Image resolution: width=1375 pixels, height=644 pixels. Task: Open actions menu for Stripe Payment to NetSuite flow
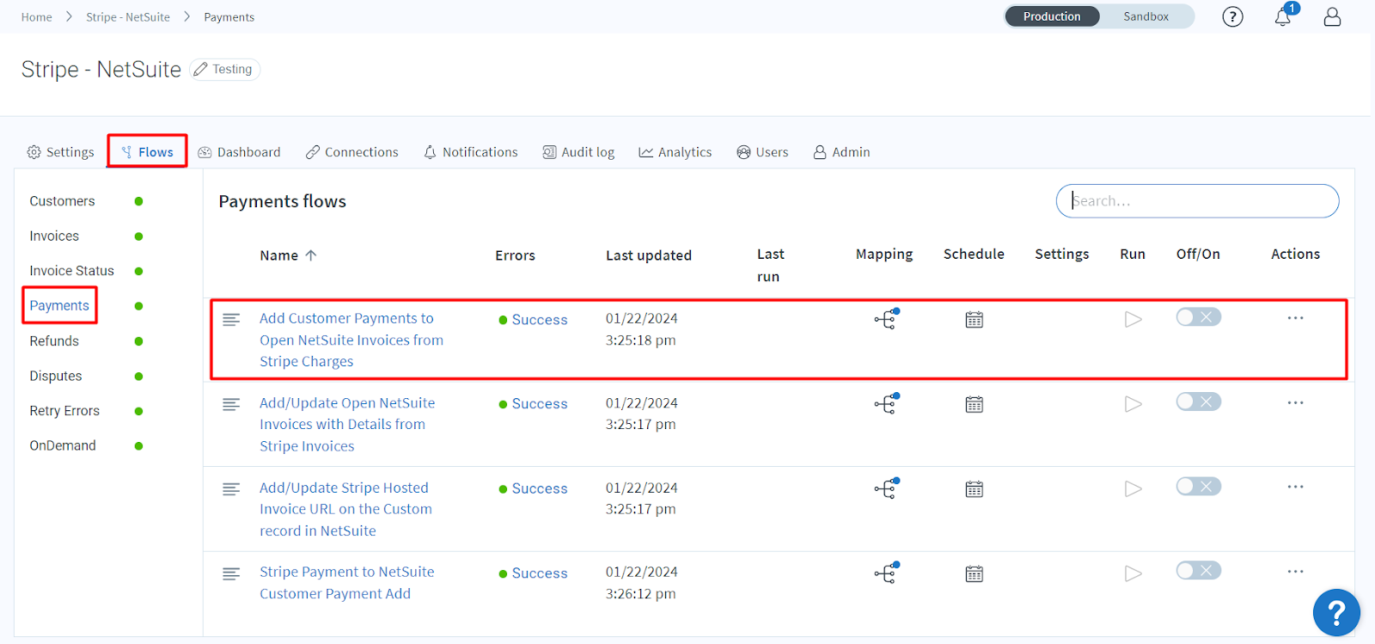(x=1295, y=571)
